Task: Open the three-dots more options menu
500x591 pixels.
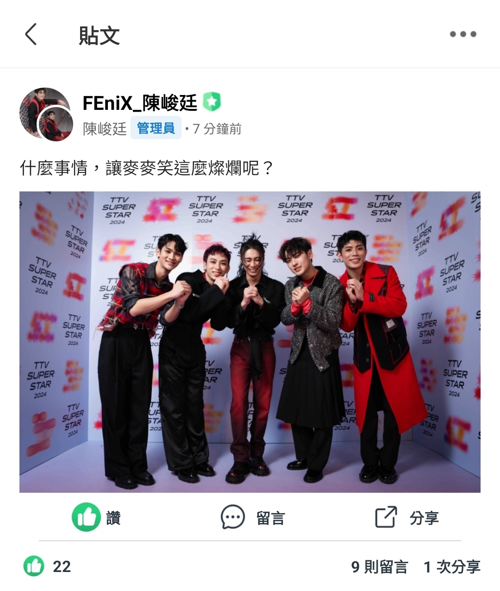Action: 463,34
